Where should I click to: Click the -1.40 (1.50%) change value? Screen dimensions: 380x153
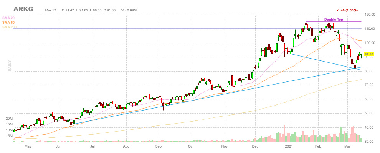pyautogui.click(x=347, y=10)
